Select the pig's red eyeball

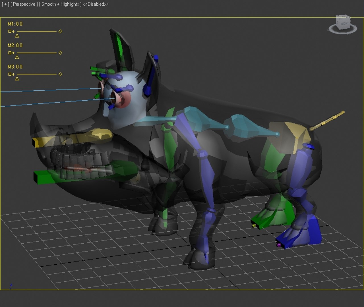[x=124, y=99]
